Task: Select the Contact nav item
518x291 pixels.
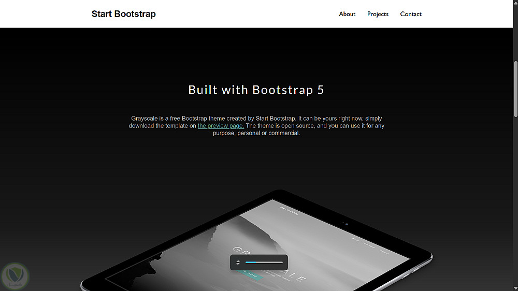Action: pyautogui.click(x=411, y=14)
